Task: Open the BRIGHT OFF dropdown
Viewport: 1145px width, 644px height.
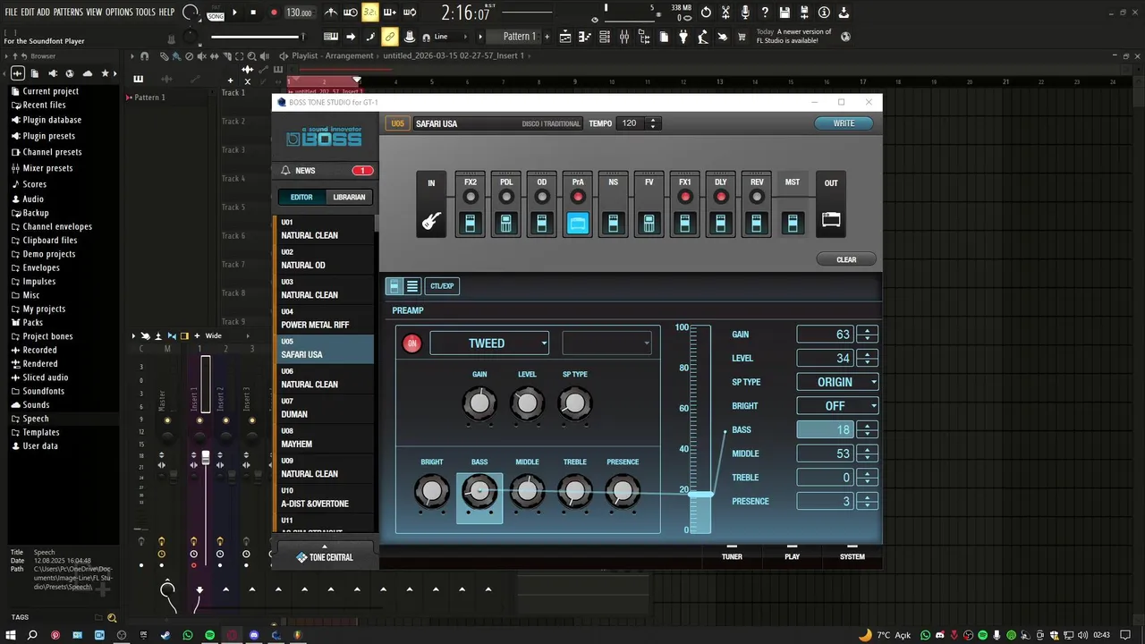Action: [837, 406]
